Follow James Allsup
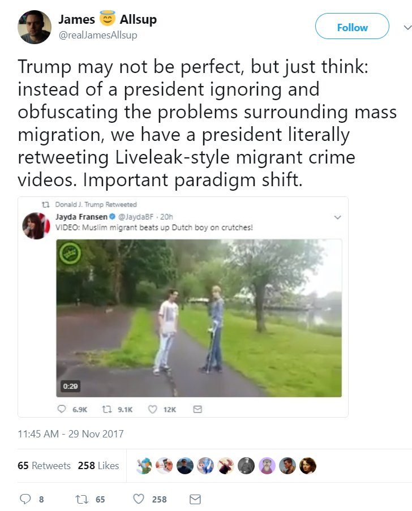This screenshot has height=511, width=412. click(352, 26)
